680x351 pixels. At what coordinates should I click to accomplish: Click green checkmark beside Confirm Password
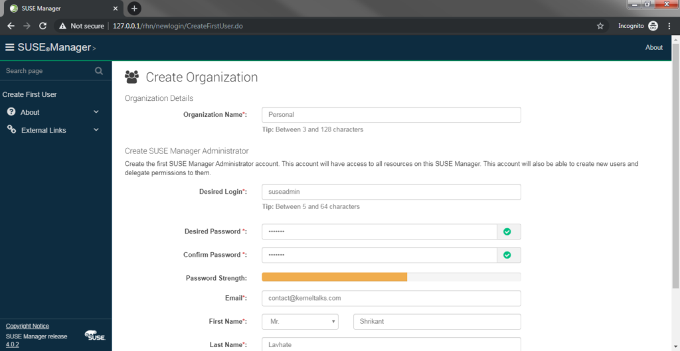point(507,255)
